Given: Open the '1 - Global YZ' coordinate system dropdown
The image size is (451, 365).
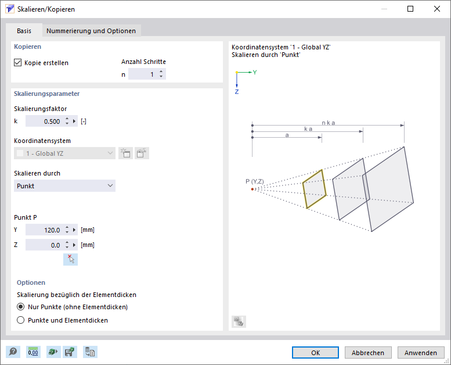Looking at the screenshot, I should point(64,153).
